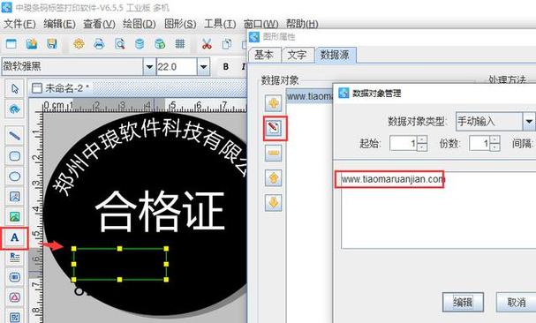Open document settings via the gear icon
This screenshot has width=536, height=323.
click(x=79, y=44)
